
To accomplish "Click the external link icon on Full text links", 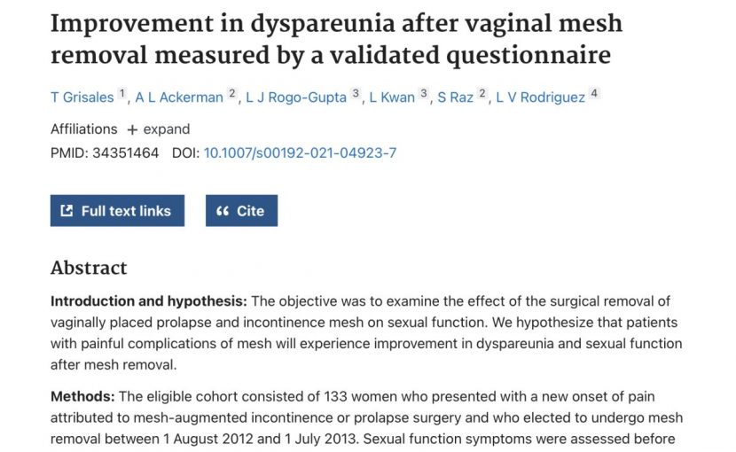I will 67,211.
